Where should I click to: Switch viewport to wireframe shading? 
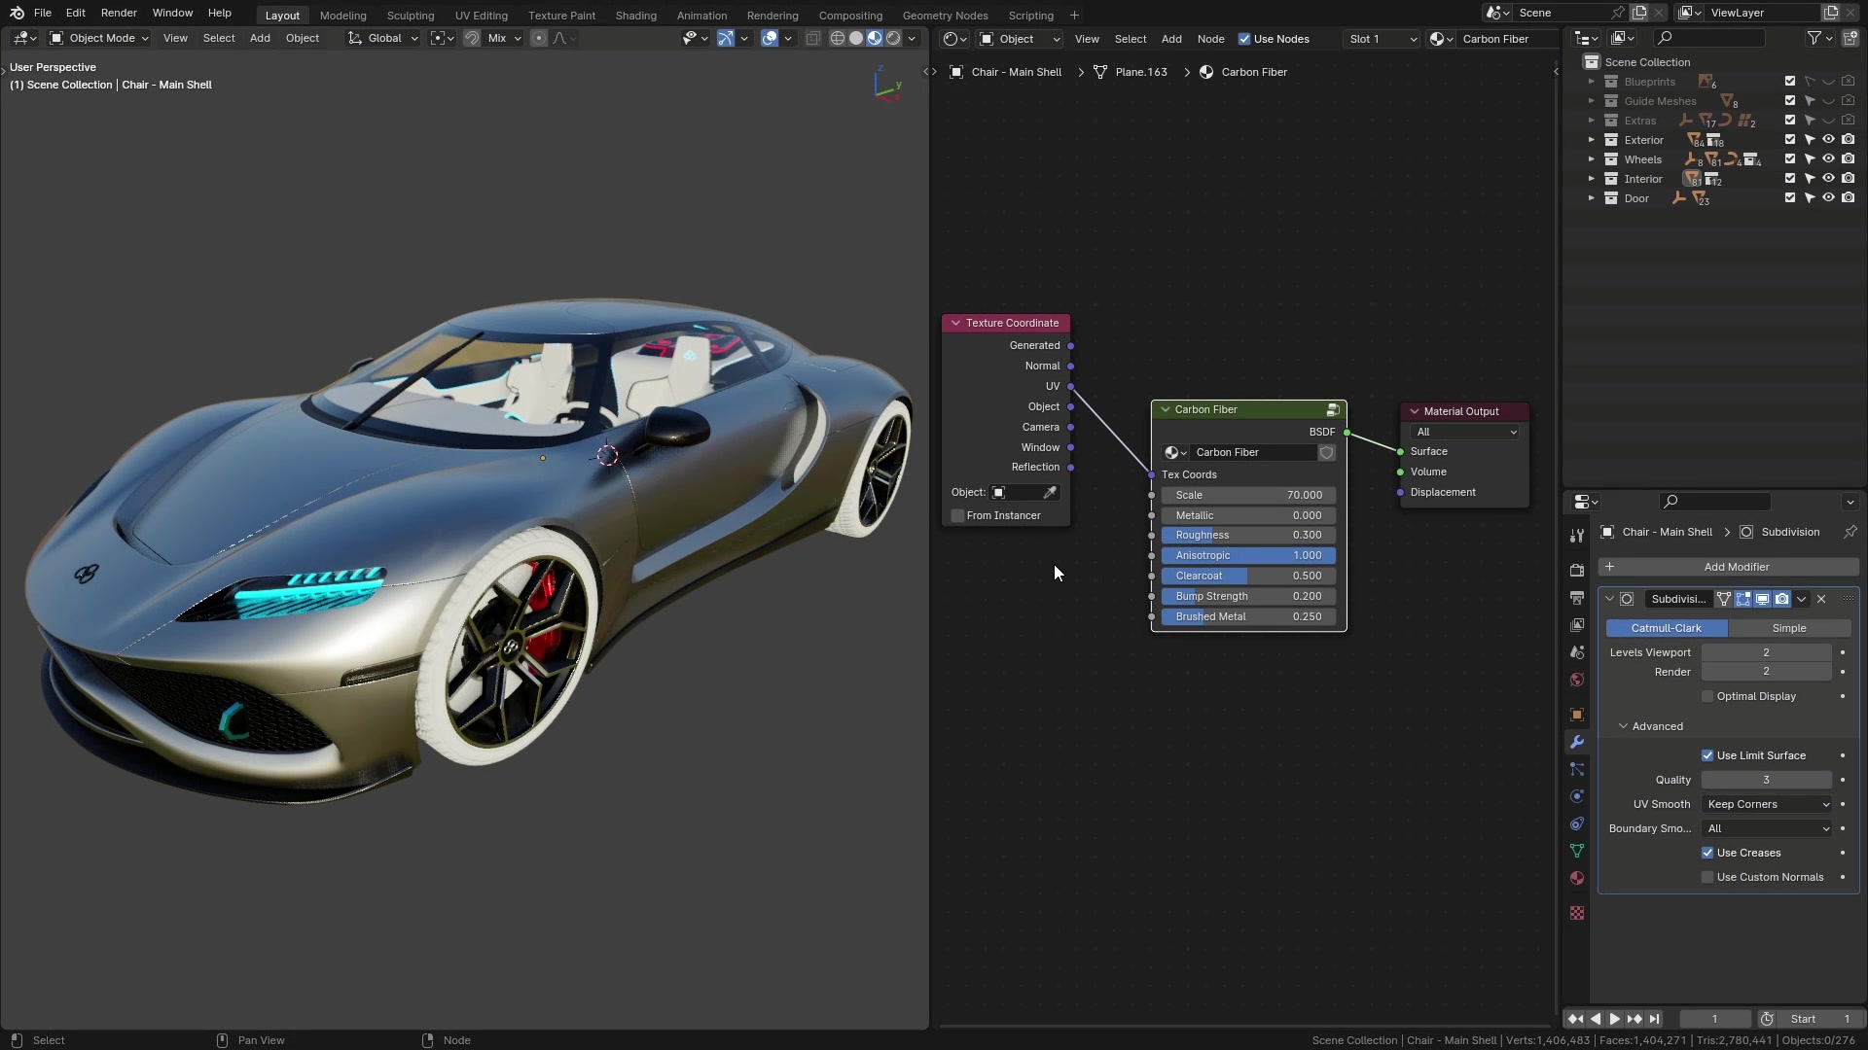pos(837,38)
